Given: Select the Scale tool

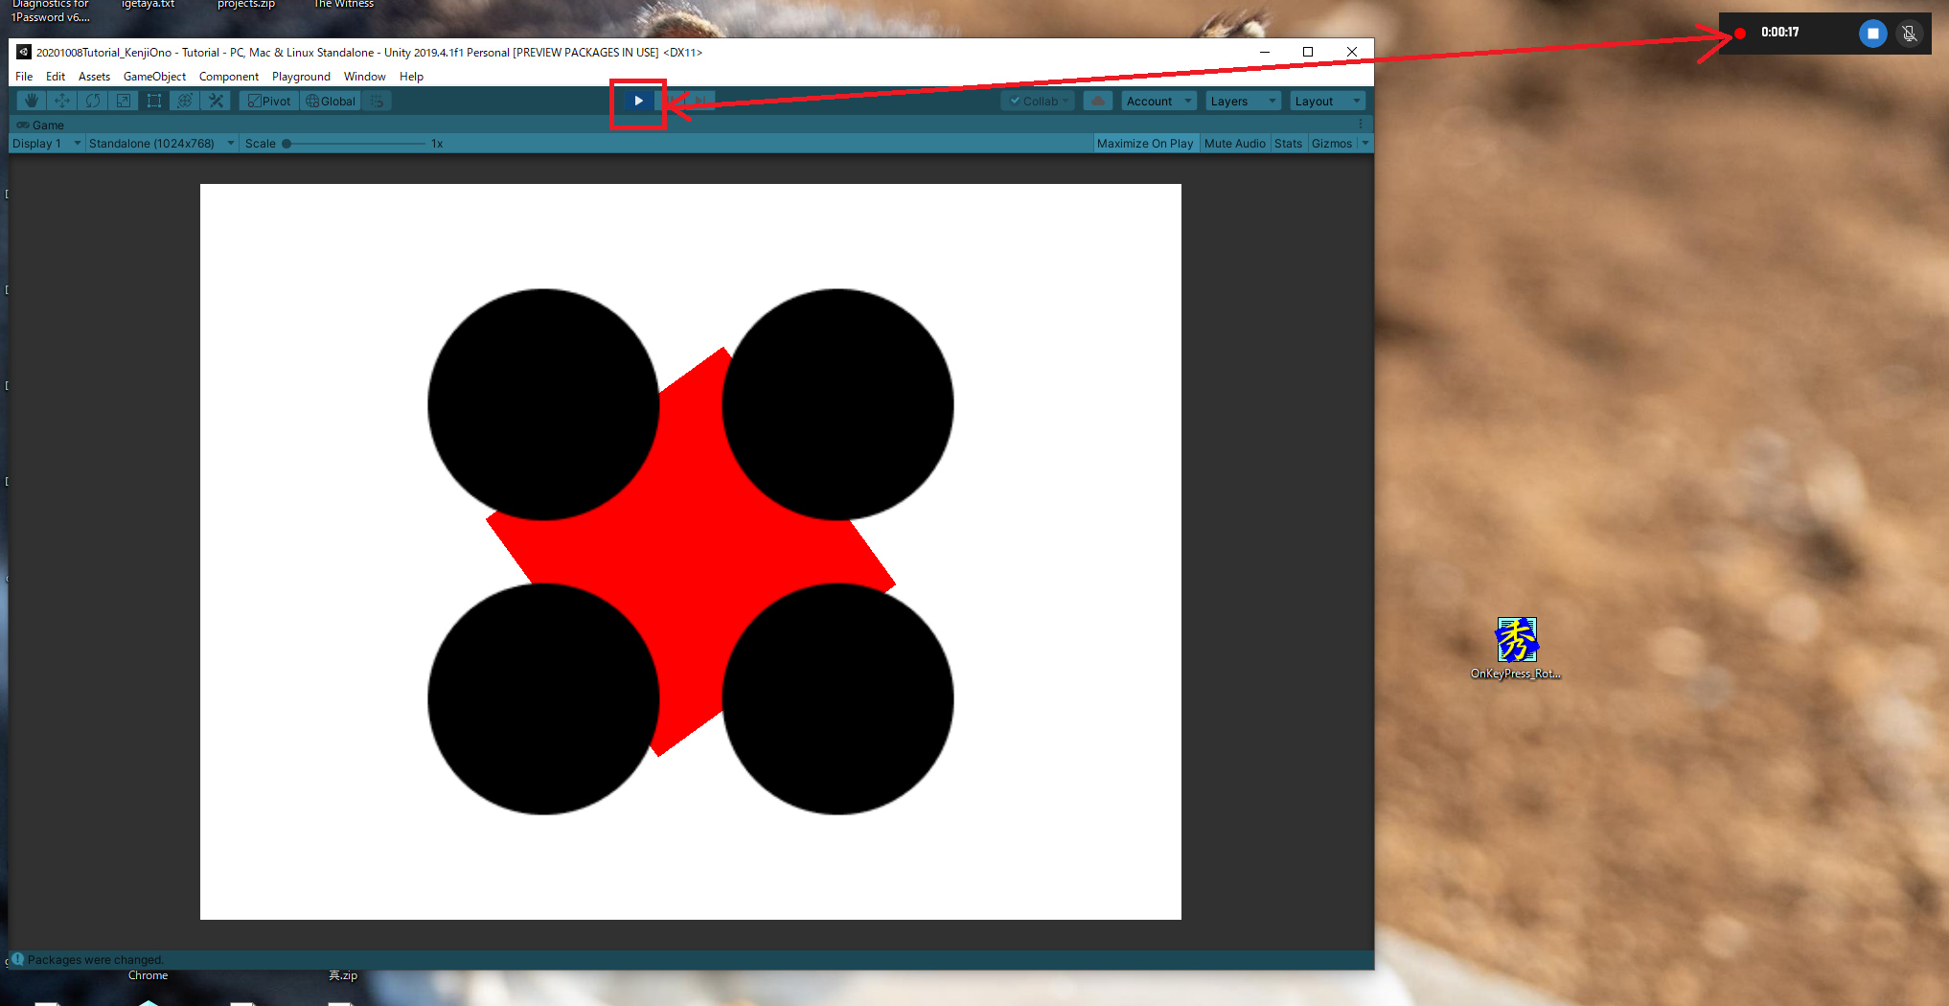Looking at the screenshot, I should (x=123, y=101).
